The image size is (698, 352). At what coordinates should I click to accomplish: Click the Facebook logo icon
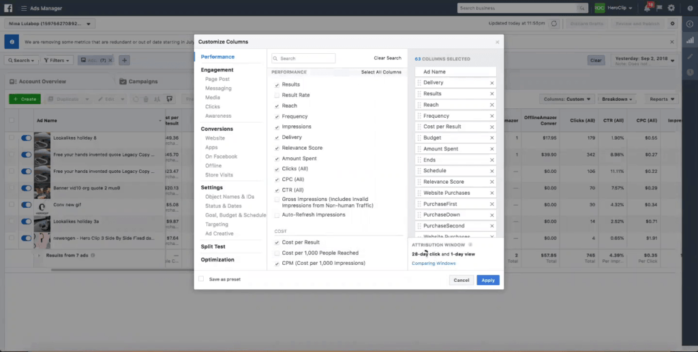point(8,8)
